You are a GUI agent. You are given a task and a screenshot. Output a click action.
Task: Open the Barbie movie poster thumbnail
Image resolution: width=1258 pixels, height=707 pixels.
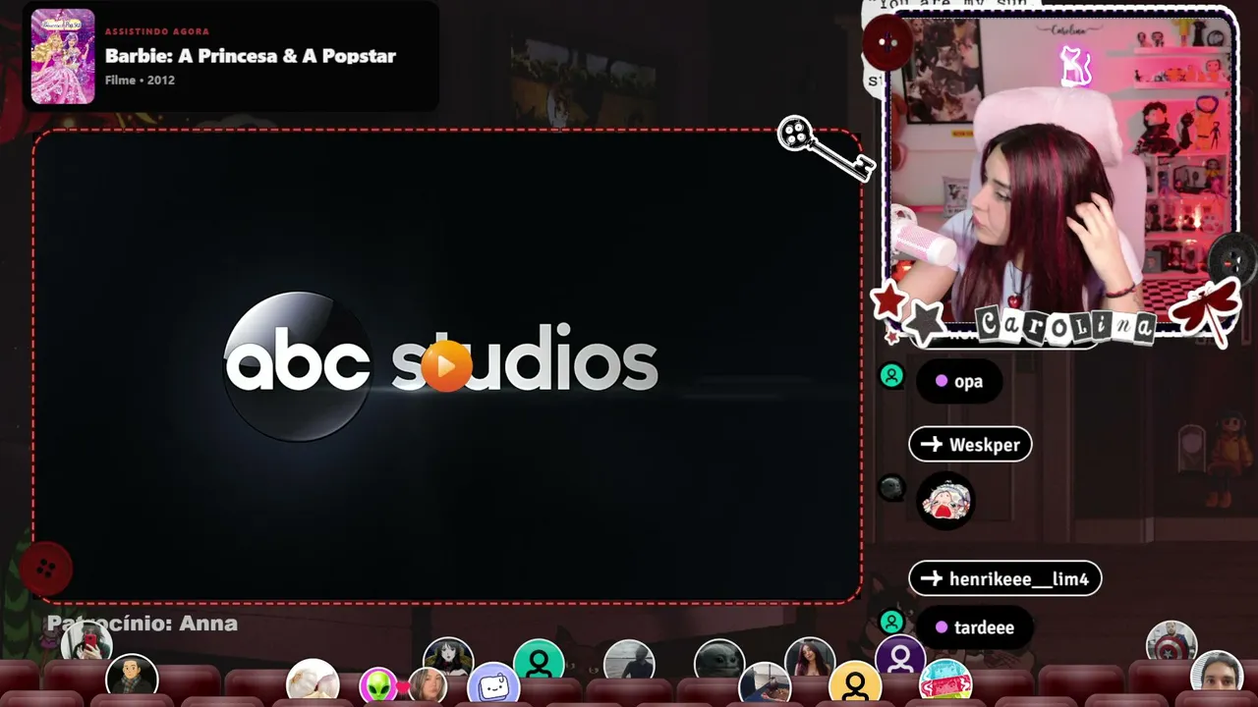(x=63, y=56)
